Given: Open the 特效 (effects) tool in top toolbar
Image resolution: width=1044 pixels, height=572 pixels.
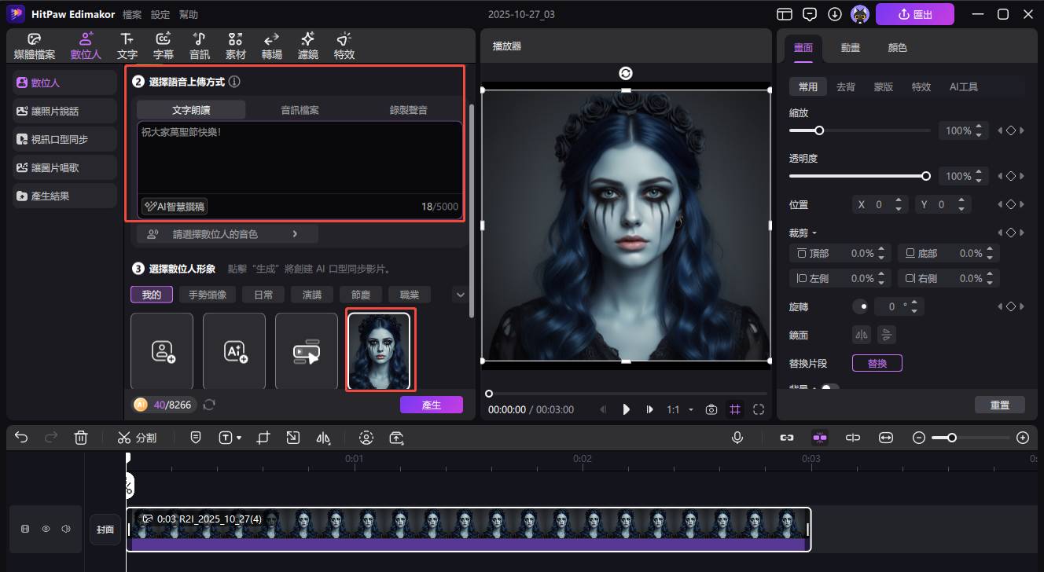Looking at the screenshot, I should pyautogui.click(x=344, y=46).
